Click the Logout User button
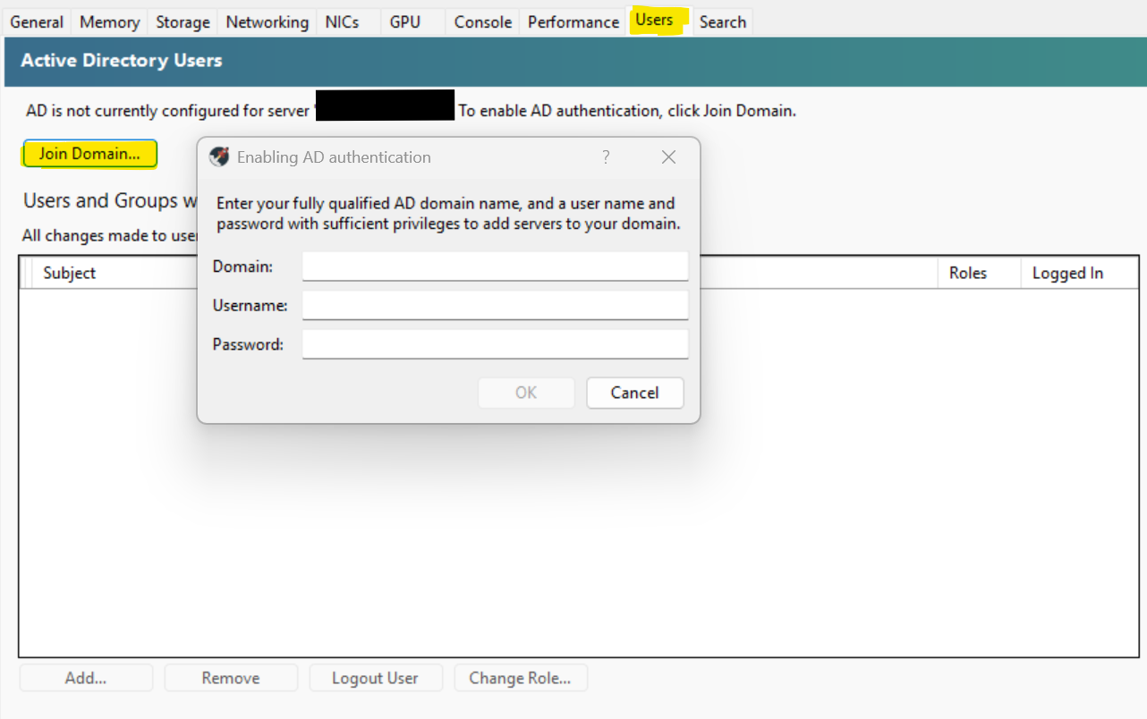This screenshot has height=719, width=1147. point(376,678)
